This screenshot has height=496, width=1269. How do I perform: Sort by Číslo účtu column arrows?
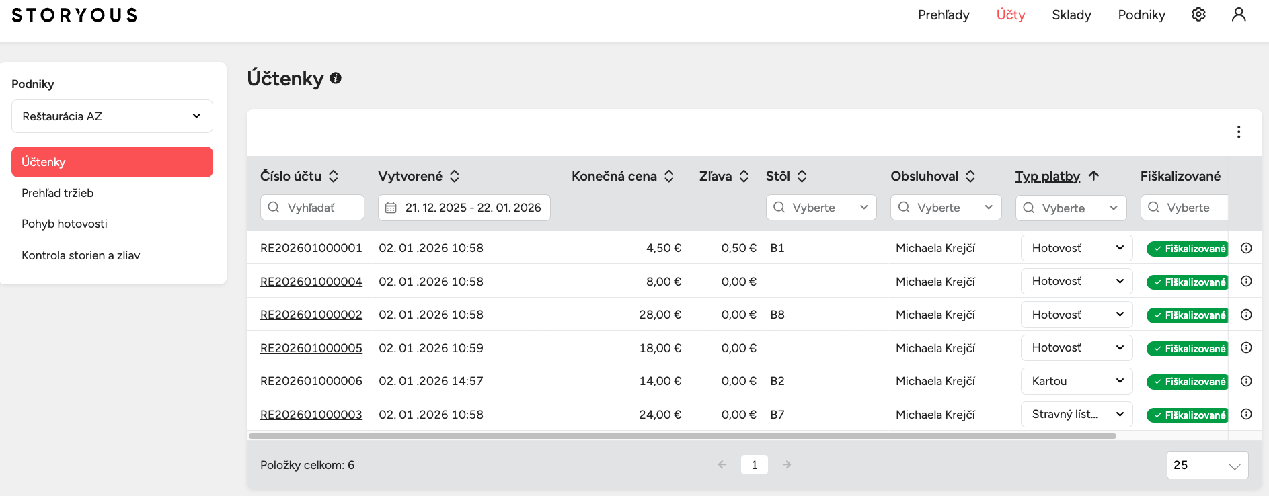coord(334,176)
